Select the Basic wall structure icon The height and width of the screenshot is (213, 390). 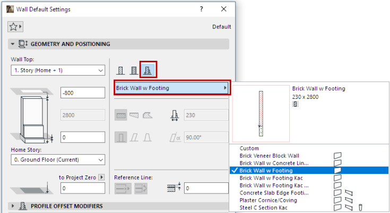[120, 70]
